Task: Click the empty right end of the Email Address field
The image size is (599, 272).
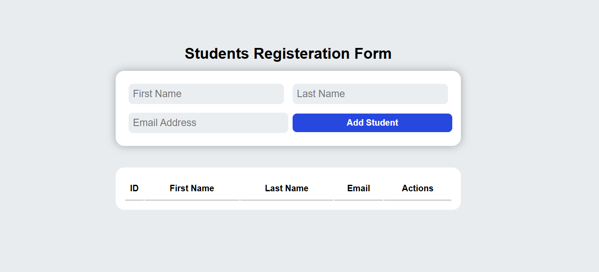Action: pyautogui.click(x=272, y=123)
